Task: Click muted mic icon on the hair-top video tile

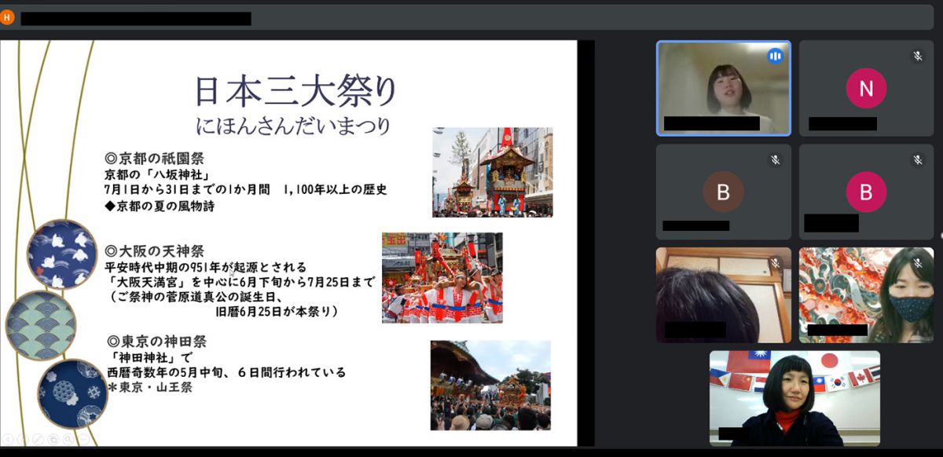Action: (775, 262)
